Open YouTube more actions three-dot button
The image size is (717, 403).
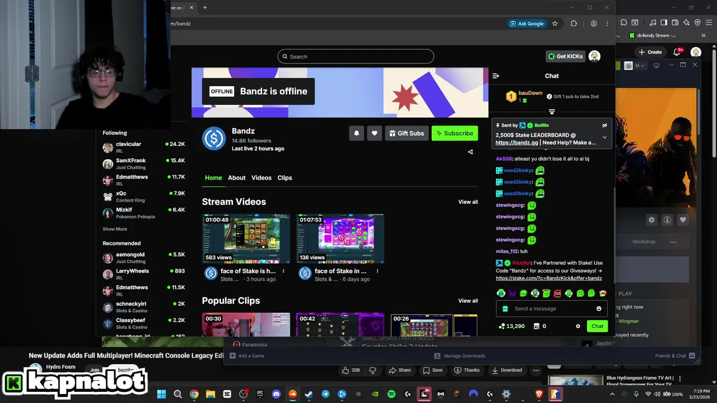click(x=536, y=370)
